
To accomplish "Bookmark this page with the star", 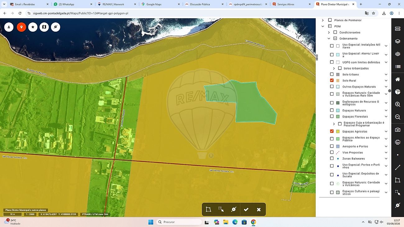I will tap(374, 13).
